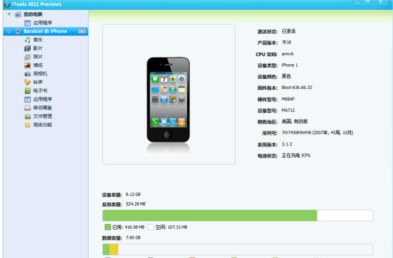Open the 高级功能 star icon
The height and width of the screenshot is (258, 393).
[27, 125]
